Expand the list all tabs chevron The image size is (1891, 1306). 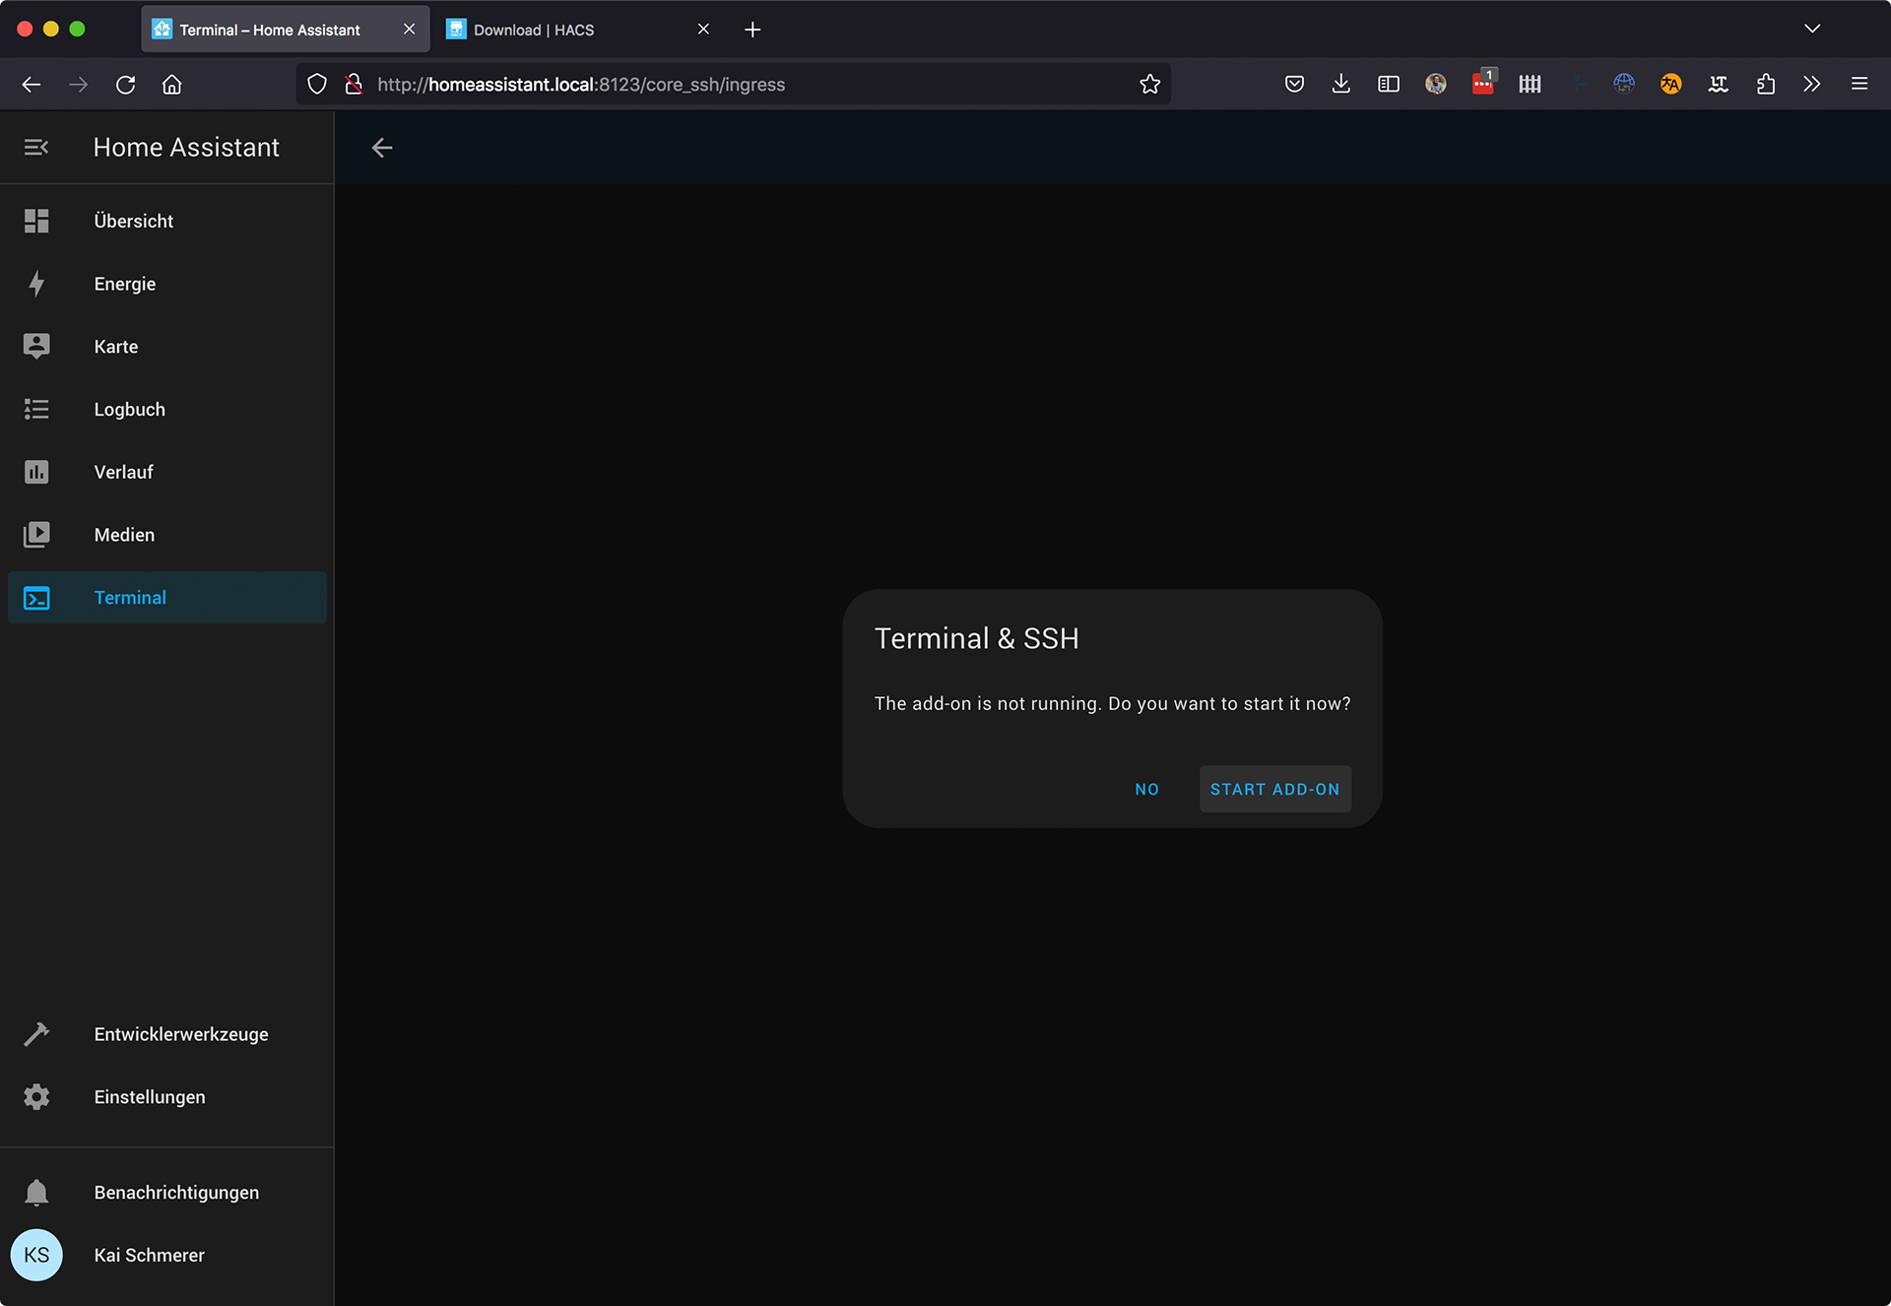pyautogui.click(x=1812, y=29)
